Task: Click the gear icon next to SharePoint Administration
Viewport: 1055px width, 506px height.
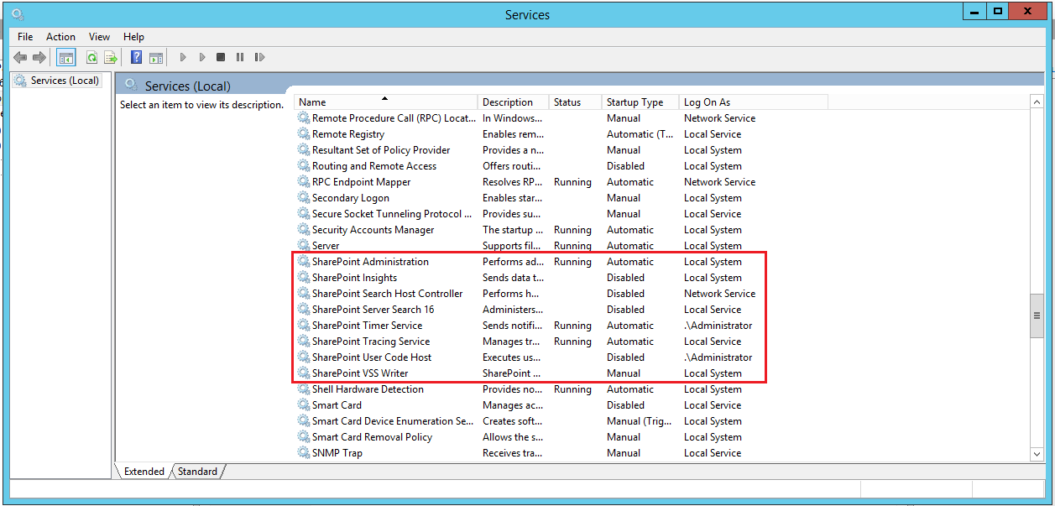Action: (304, 262)
